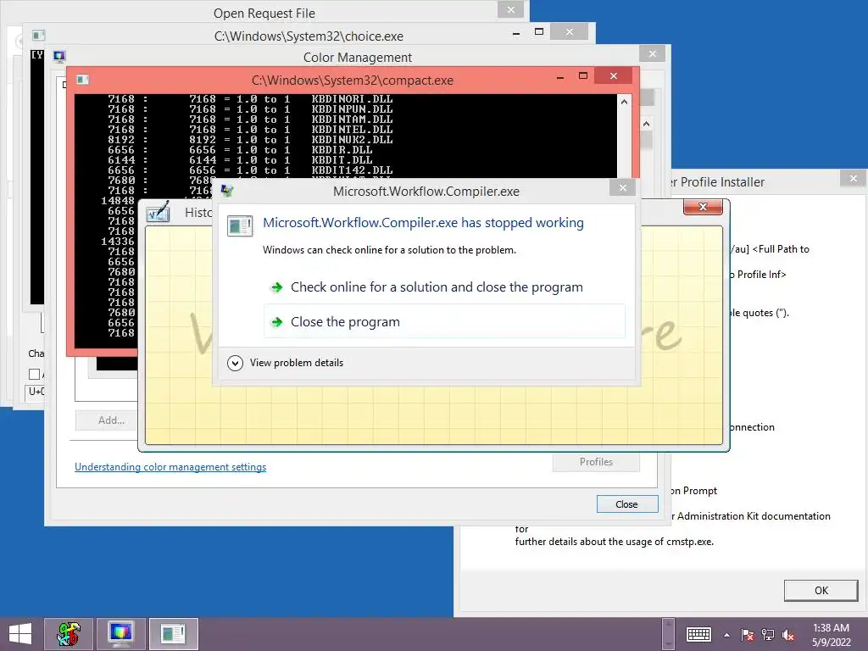Click KBDINORI.DLL line in compact.exe output

[x=250, y=99]
